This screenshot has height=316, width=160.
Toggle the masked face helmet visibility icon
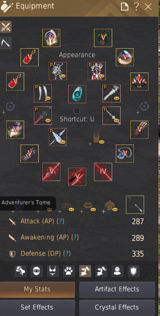[x=37, y=271]
